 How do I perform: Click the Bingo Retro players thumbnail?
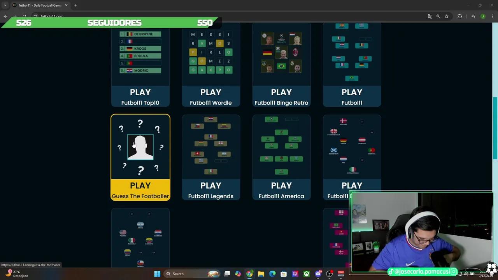[281, 52]
